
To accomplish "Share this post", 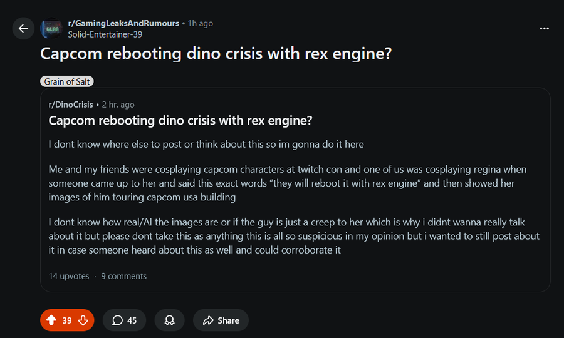I will click(x=221, y=320).
